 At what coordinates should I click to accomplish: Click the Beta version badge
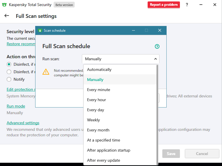pos(64,5)
